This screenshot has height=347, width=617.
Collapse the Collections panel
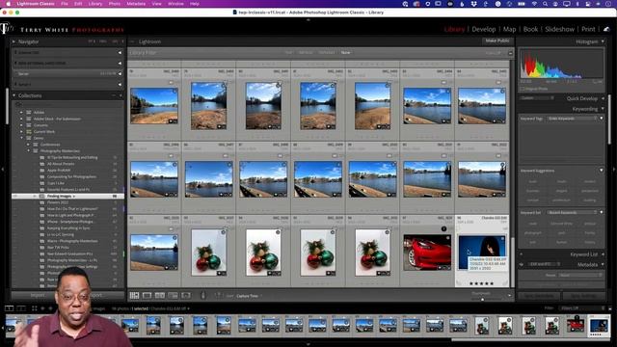(x=14, y=95)
